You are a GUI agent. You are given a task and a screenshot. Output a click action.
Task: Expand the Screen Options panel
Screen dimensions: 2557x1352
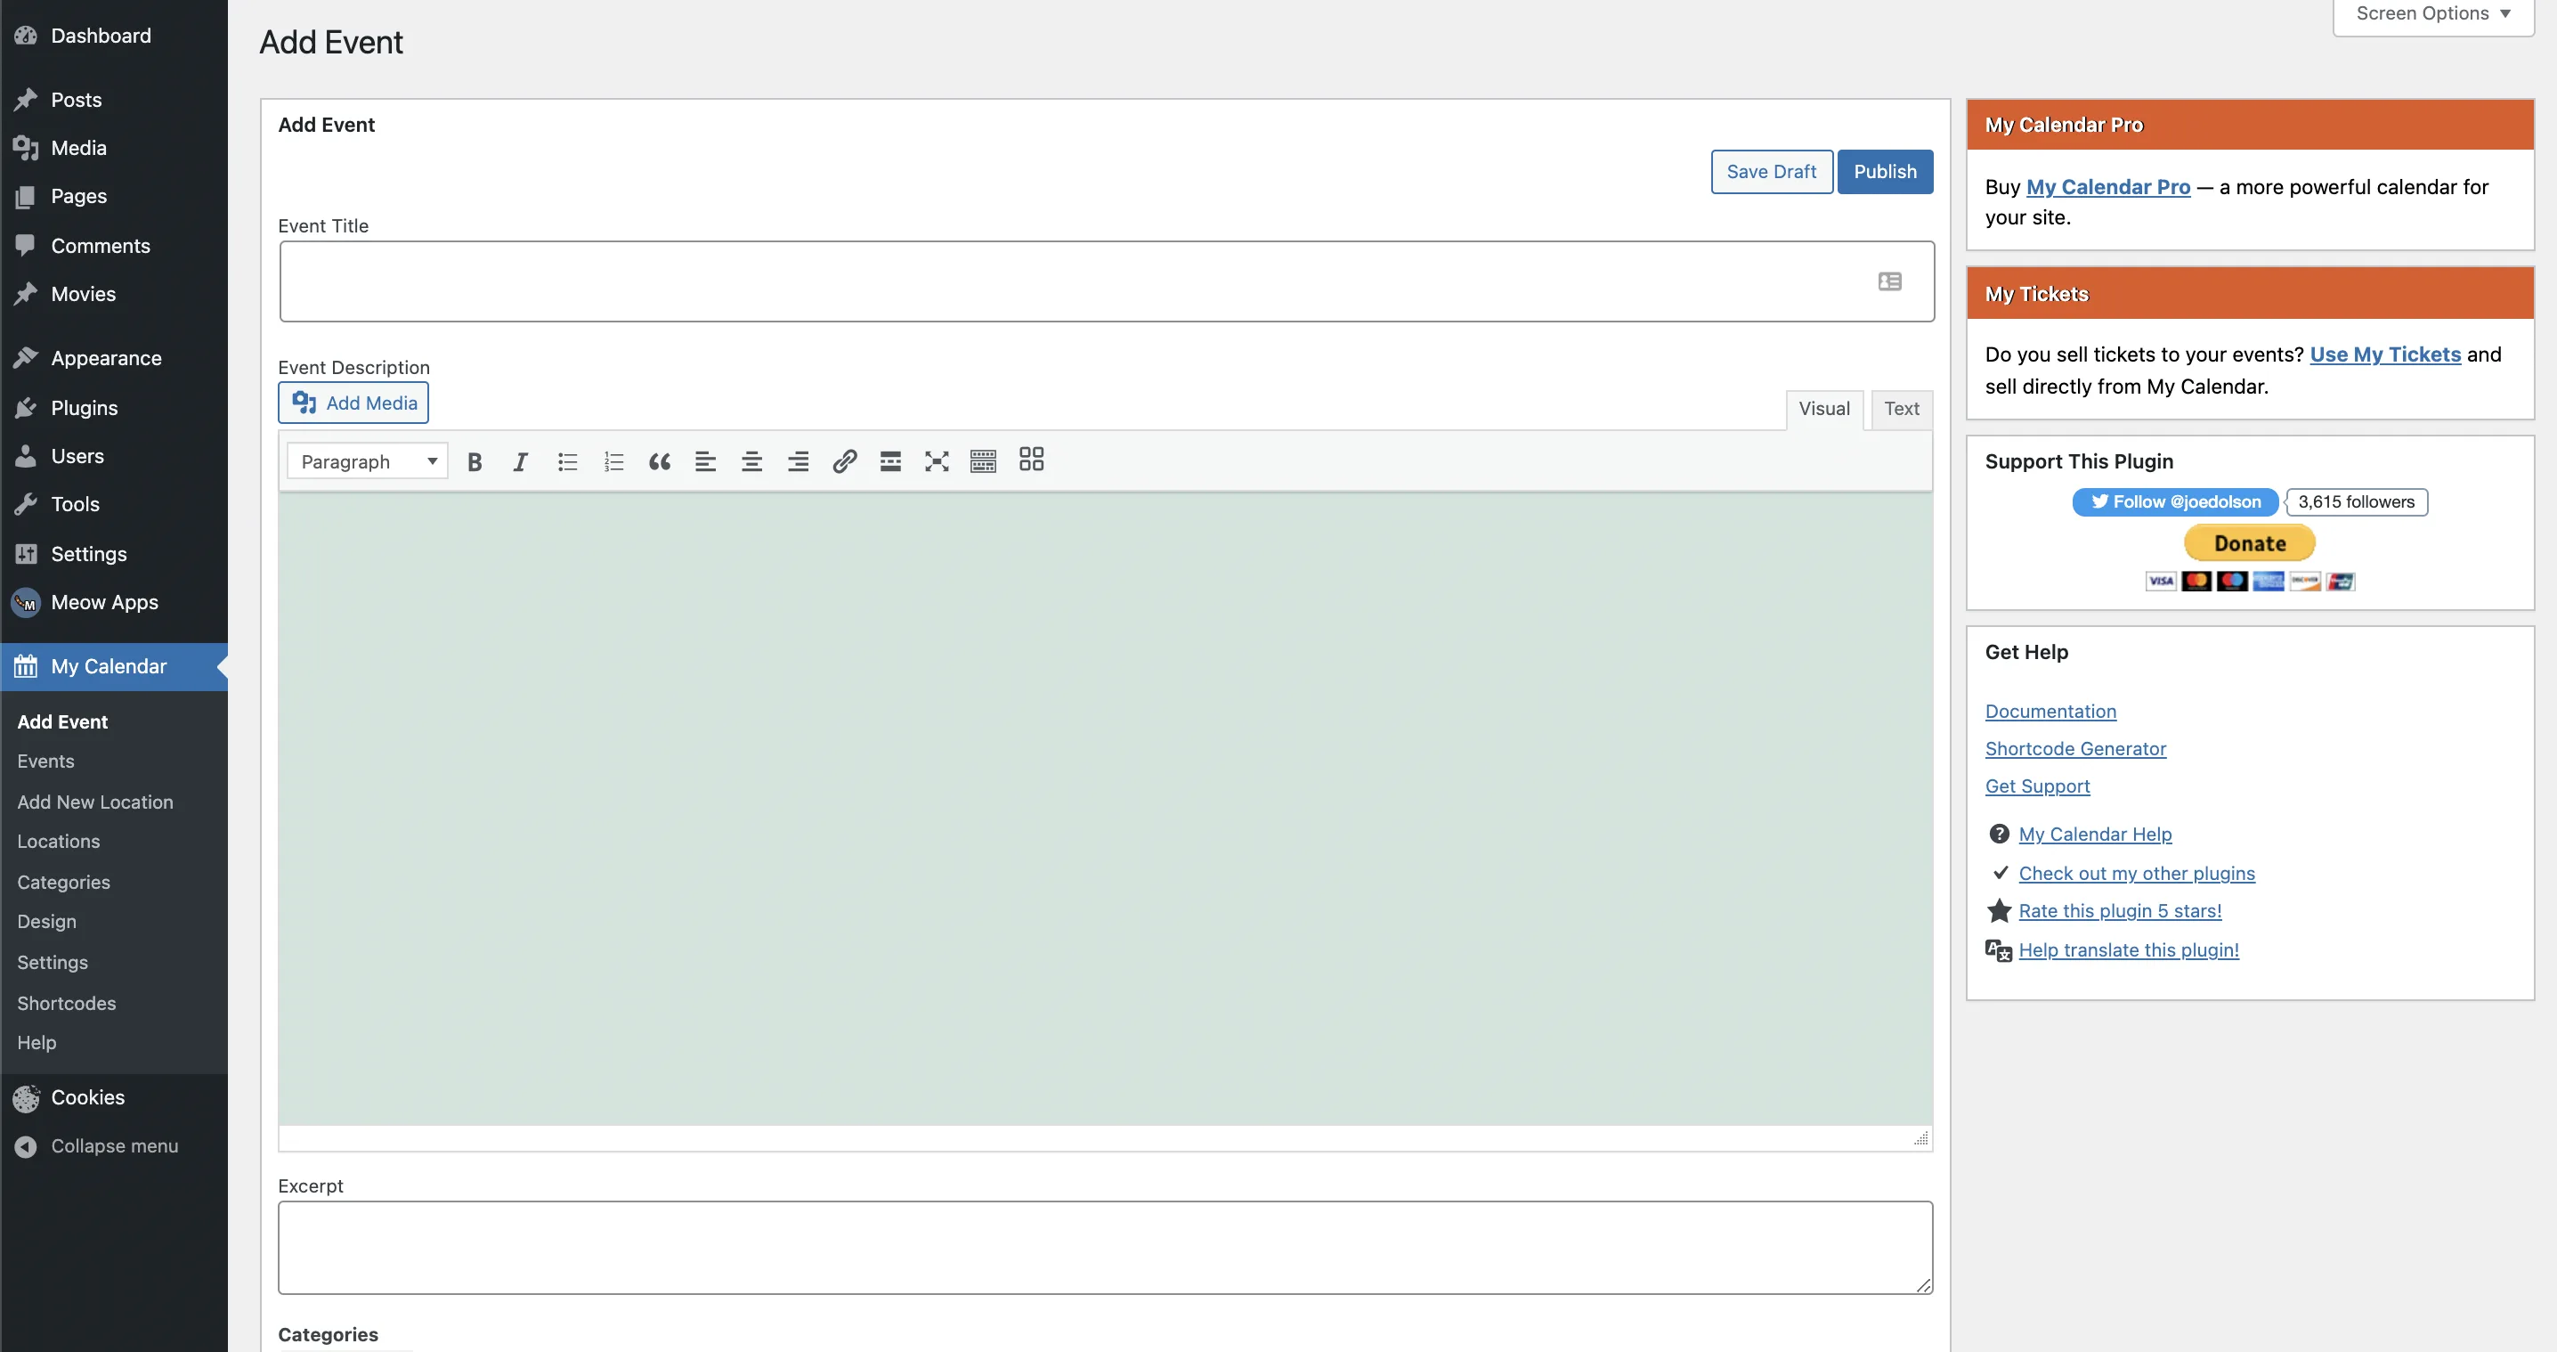(x=2432, y=14)
